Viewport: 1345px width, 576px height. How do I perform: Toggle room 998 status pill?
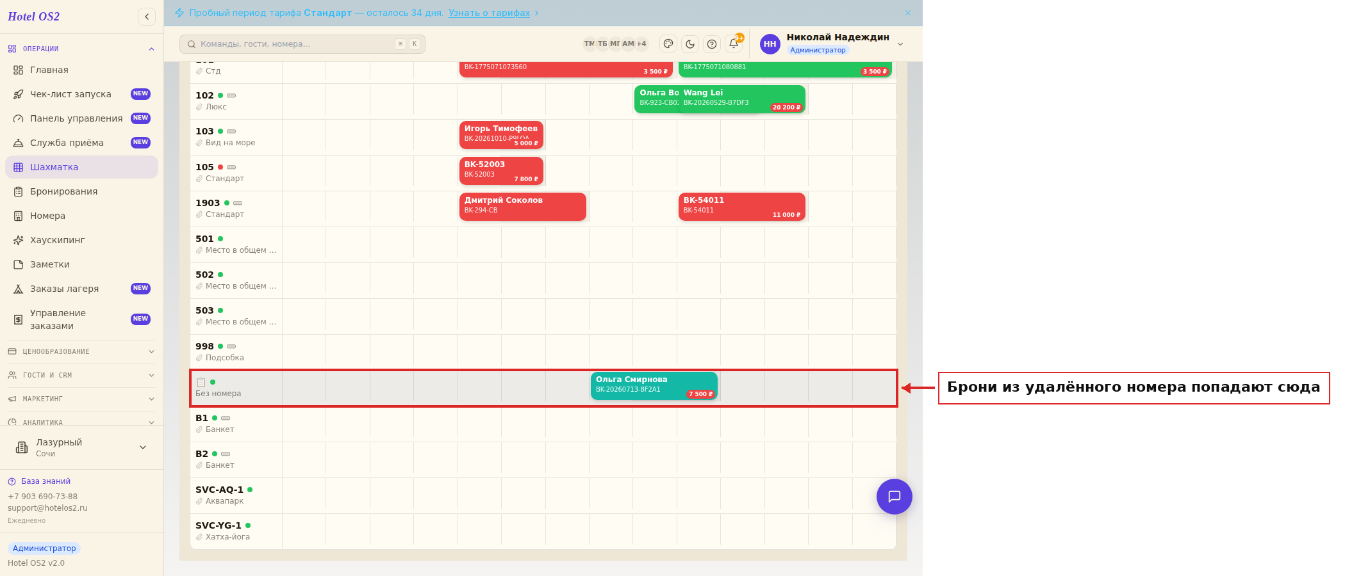[x=231, y=346]
